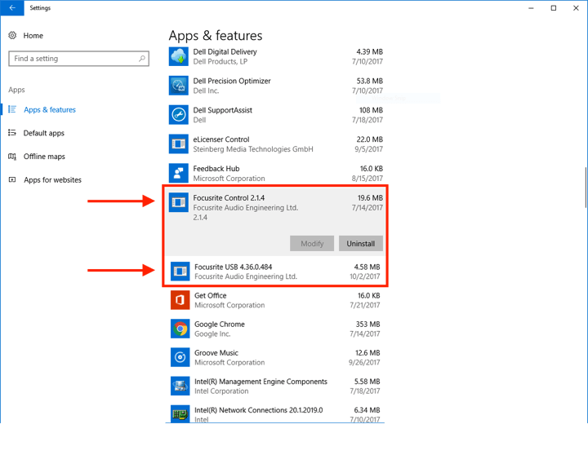Screen dimensions: 588x455
Task: Select Google Chrome app name
Action: point(220,325)
